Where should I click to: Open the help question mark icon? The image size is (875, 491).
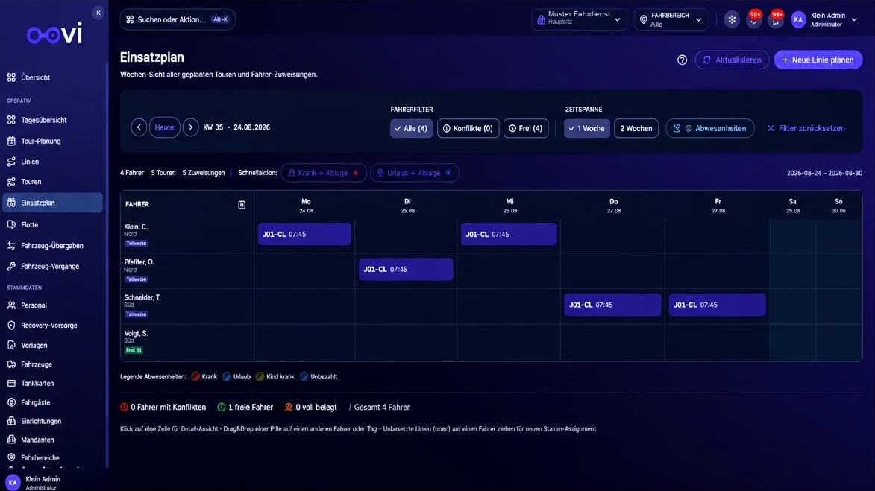[682, 60]
